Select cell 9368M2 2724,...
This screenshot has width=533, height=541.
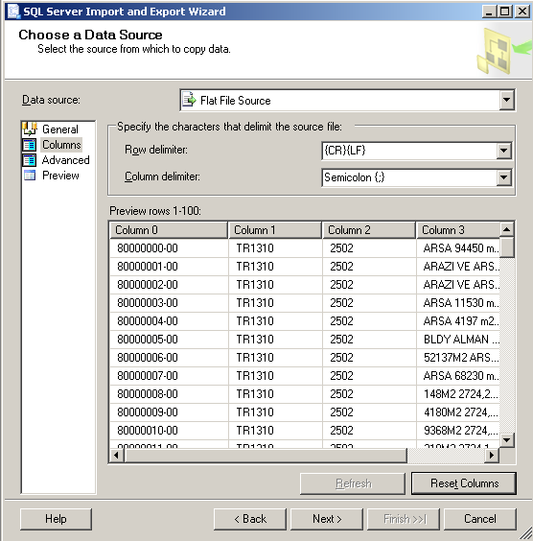458,431
